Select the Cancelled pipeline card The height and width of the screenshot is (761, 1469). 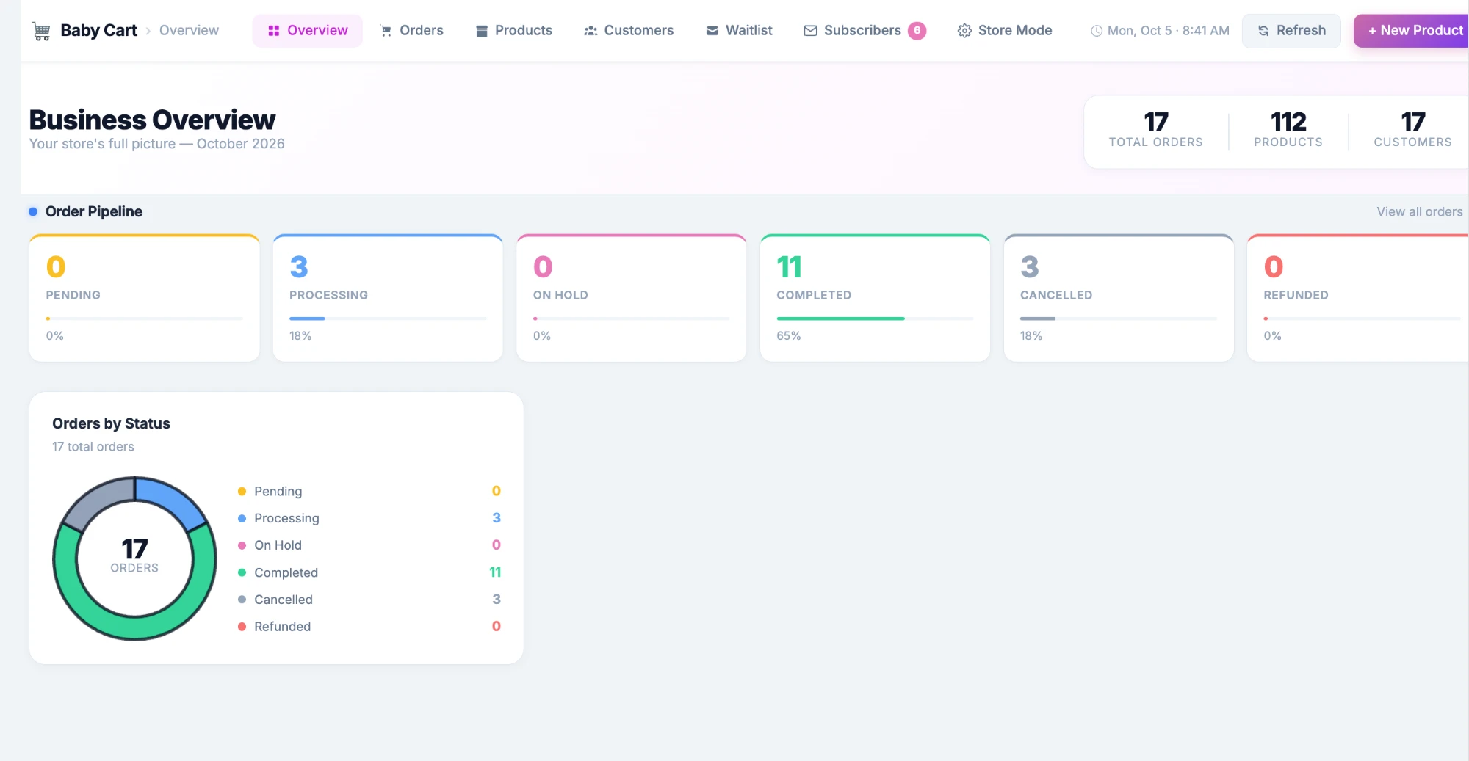pyautogui.click(x=1119, y=298)
